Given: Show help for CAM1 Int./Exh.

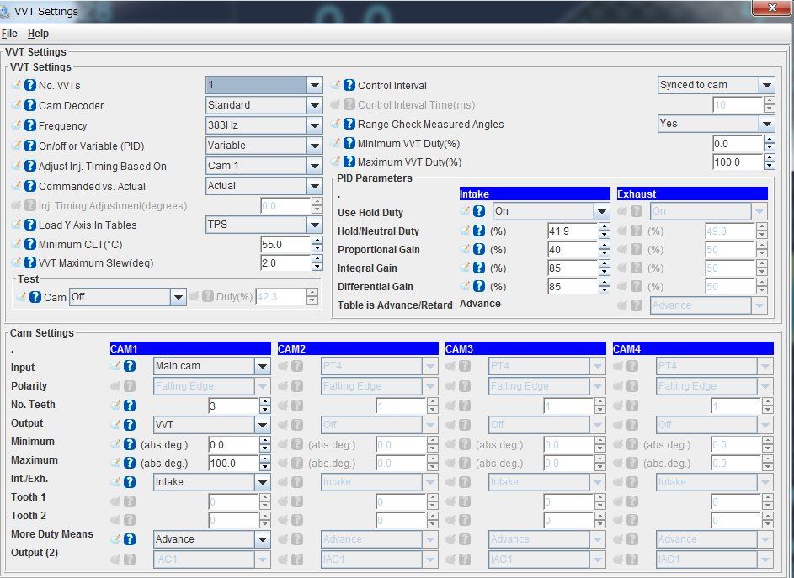Looking at the screenshot, I should (x=130, y=482).
